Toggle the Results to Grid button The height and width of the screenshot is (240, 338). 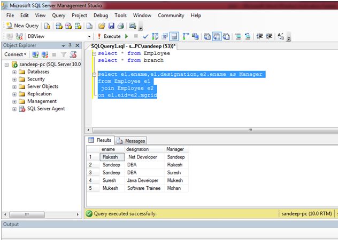(x=217, y=36)
